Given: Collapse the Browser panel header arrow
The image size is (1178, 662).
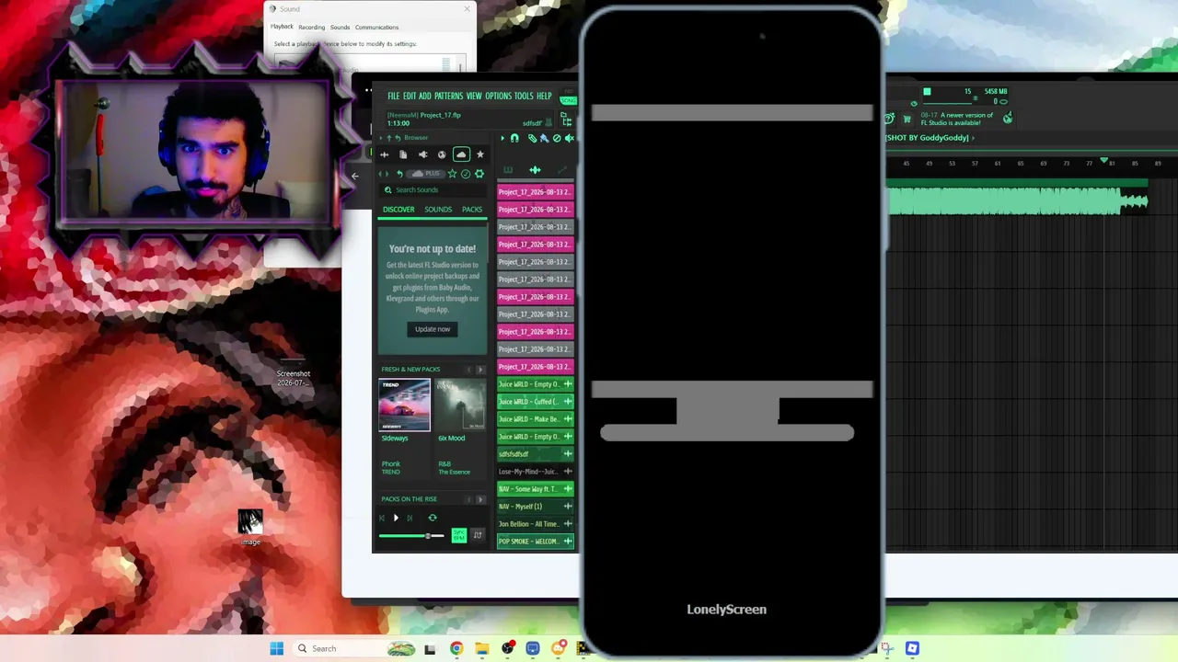Looking at the screenshot, I should 381,138.
